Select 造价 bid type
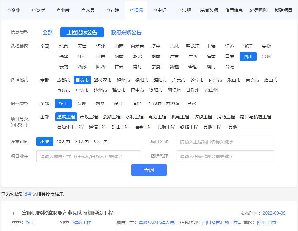 [137, 103]
